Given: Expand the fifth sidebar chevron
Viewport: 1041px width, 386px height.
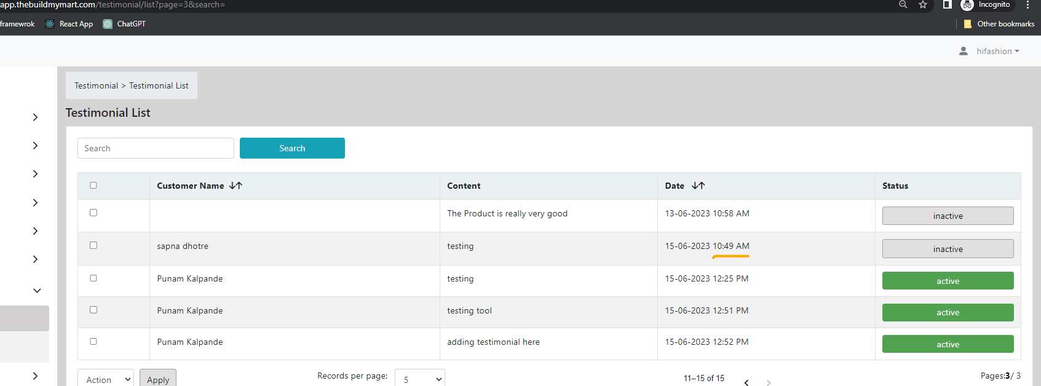Looking at the screenshot, I should pos(35,231).
